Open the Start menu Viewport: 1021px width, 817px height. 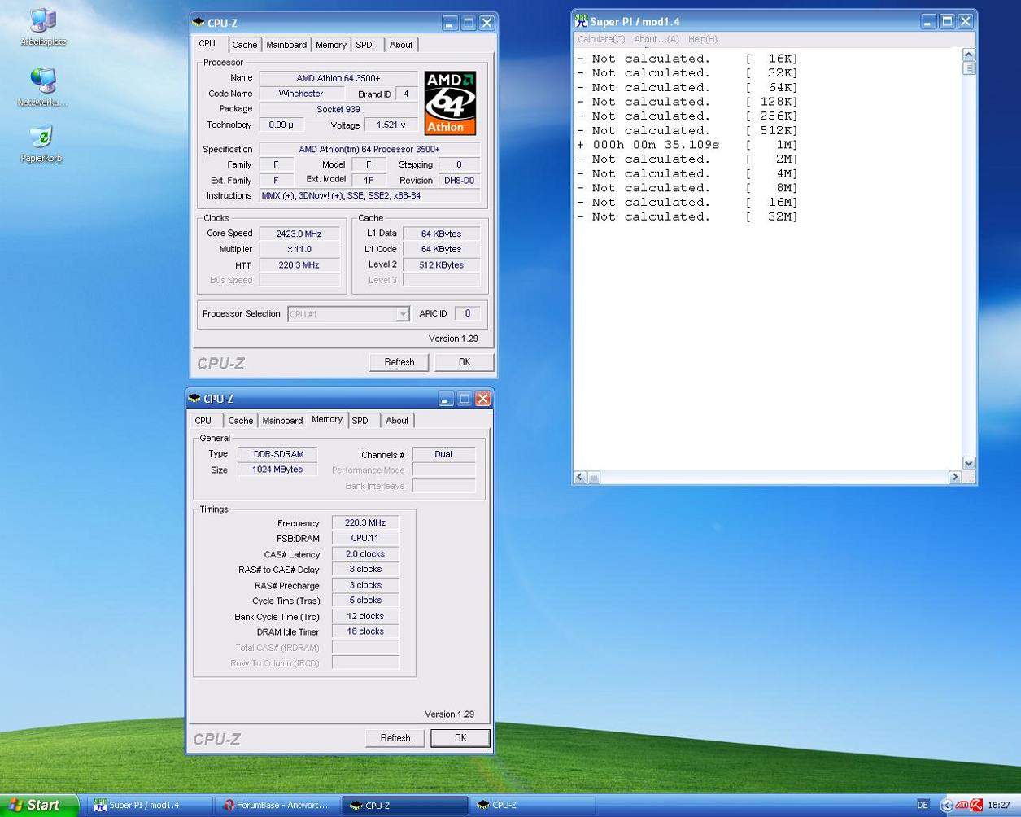[x=39, y=805]
